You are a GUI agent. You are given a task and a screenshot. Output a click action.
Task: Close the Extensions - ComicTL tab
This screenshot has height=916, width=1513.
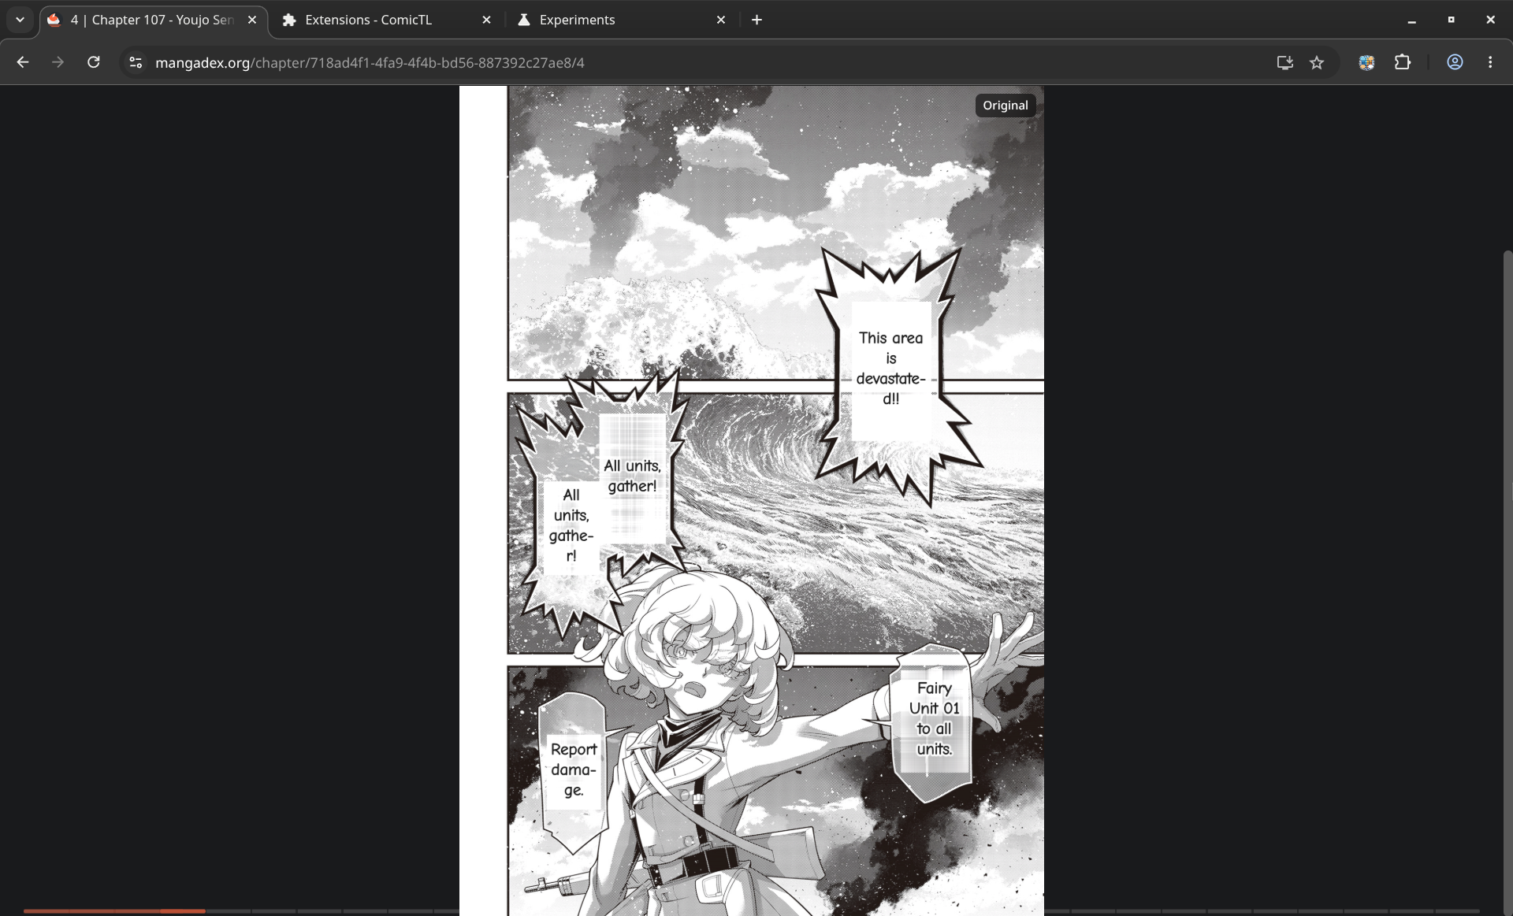point(486,20)
